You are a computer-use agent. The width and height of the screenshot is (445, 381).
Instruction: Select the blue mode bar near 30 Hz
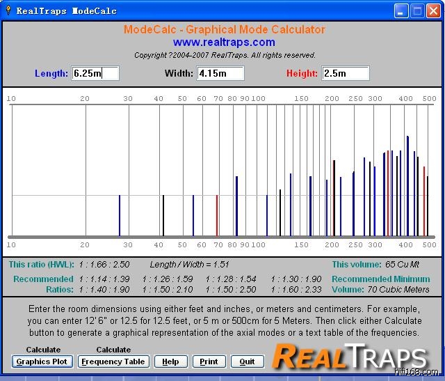pos(120,215)
